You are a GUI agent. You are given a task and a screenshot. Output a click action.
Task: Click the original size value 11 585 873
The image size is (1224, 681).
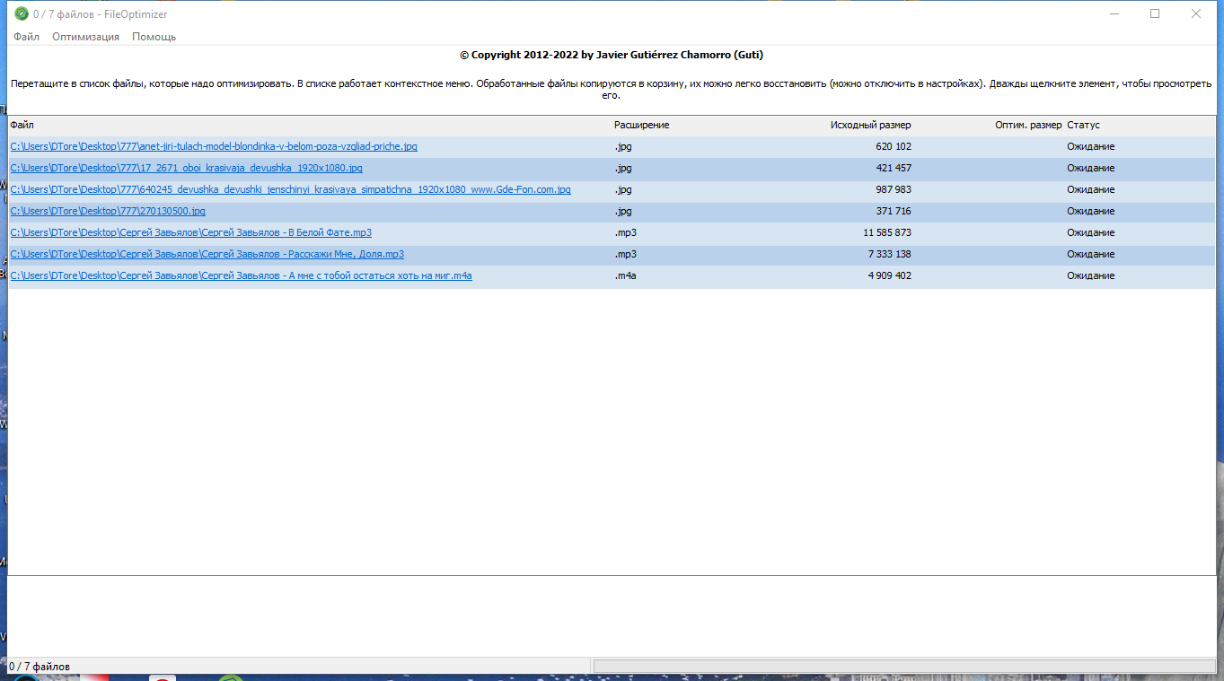click(887, 232)
